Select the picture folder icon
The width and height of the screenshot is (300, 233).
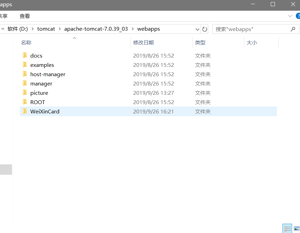pos(25,93)
